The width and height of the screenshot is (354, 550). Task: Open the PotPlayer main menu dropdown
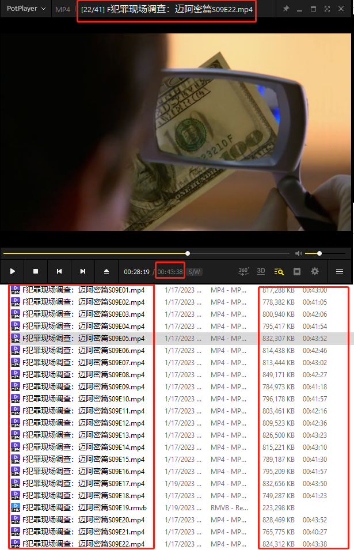(26, 9)
